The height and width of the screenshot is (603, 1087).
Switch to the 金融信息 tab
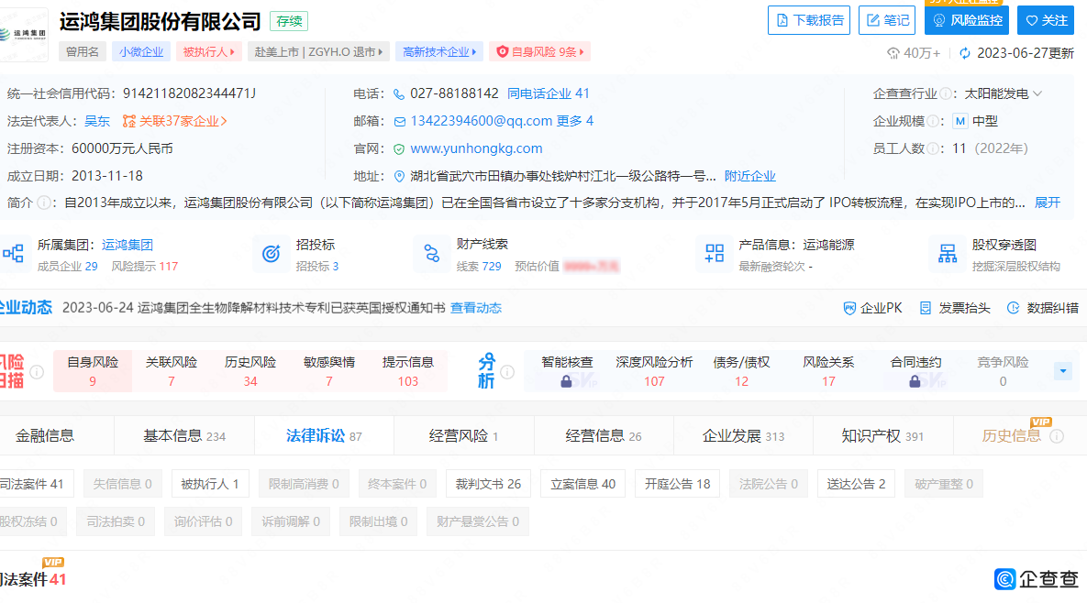45,436
